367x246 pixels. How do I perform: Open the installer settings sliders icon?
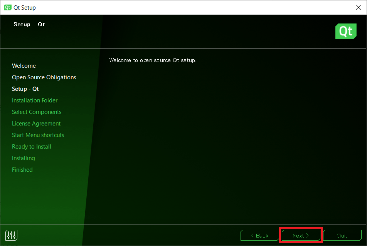tap(11, 235)
